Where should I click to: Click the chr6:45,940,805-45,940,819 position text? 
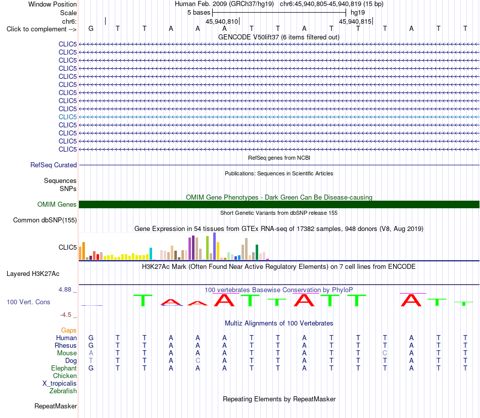pos(331,4)
